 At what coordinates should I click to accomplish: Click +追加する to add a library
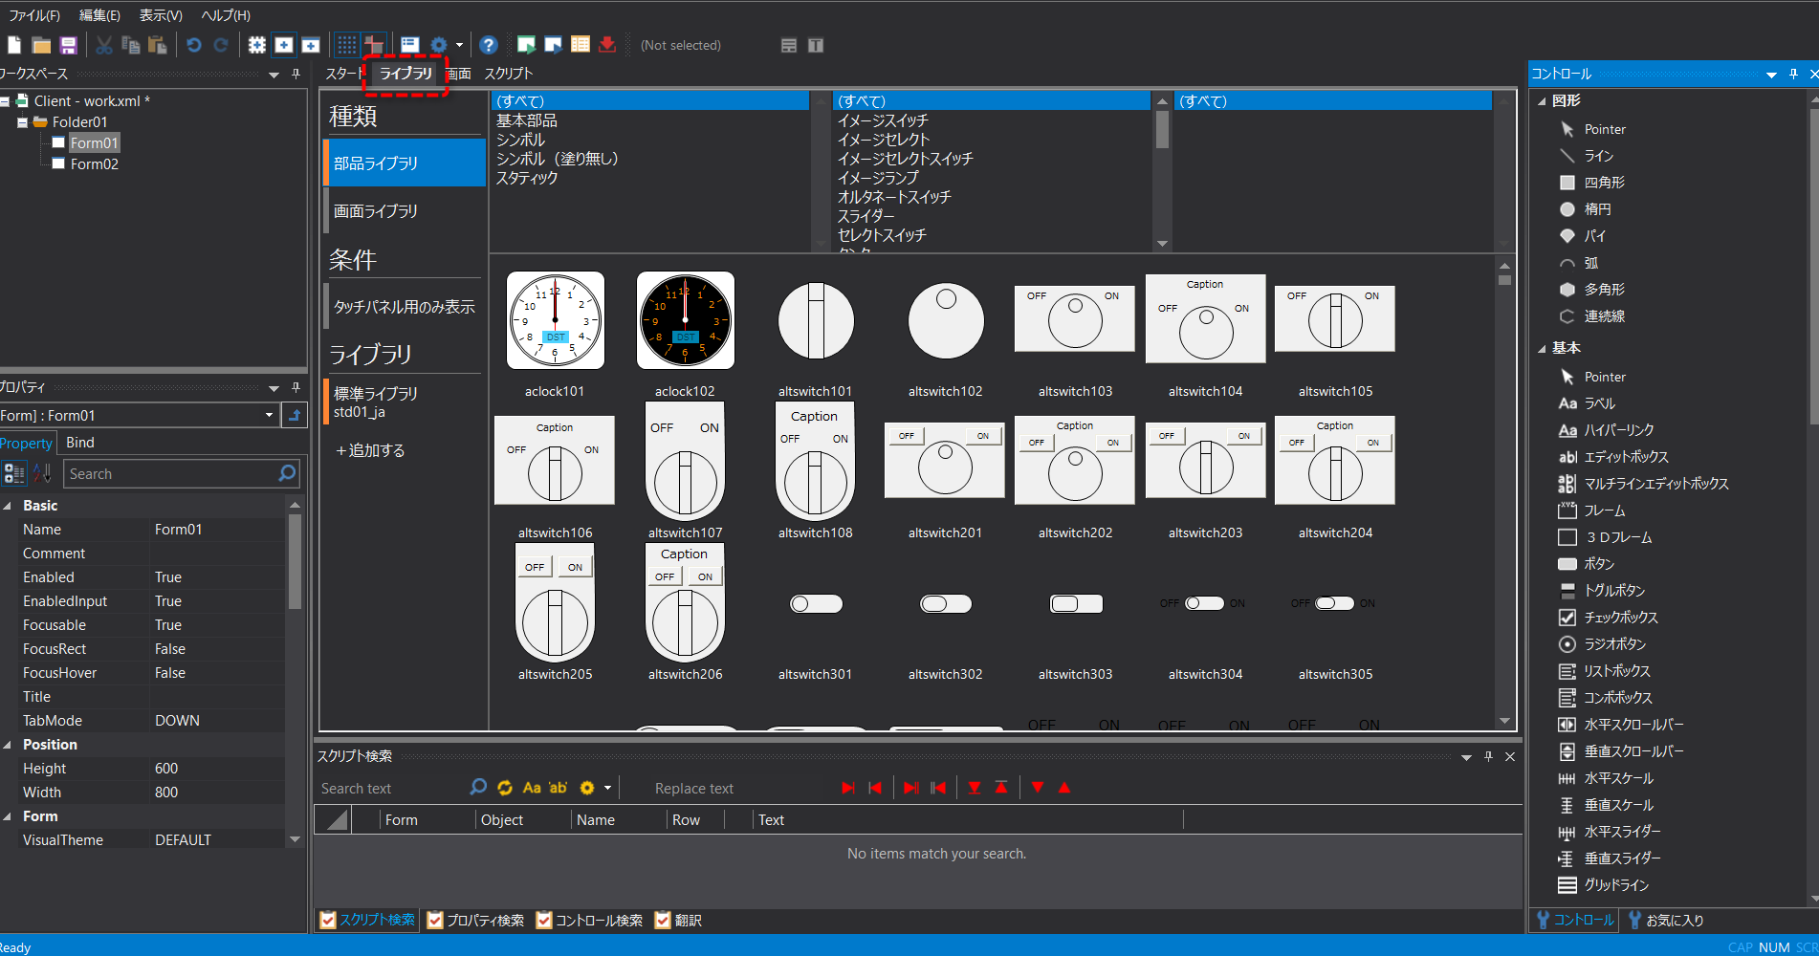point(370,449)
